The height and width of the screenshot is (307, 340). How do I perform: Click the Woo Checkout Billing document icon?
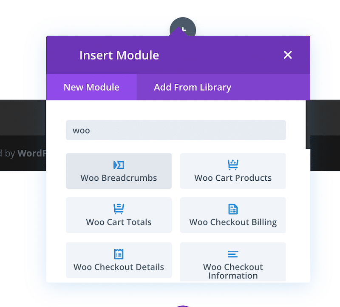pyautogui.click(x=233, y=209)
